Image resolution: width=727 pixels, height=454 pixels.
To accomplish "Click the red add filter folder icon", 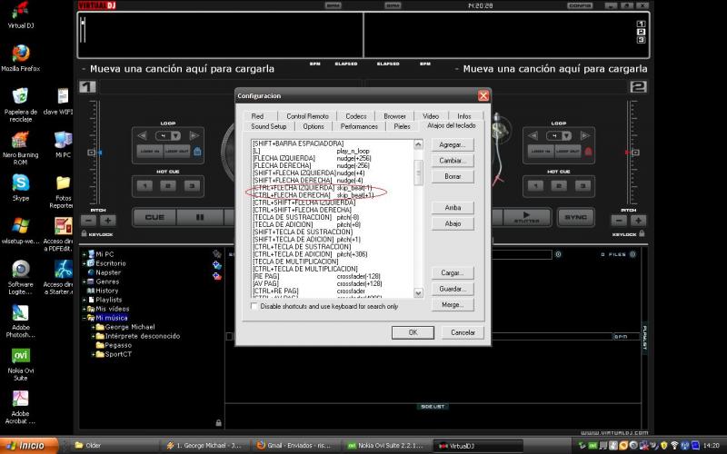I will click(216, 276).
